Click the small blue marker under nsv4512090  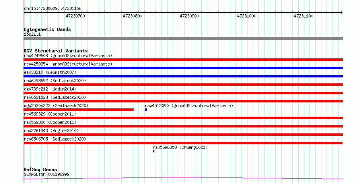click(x=146, y=110)
